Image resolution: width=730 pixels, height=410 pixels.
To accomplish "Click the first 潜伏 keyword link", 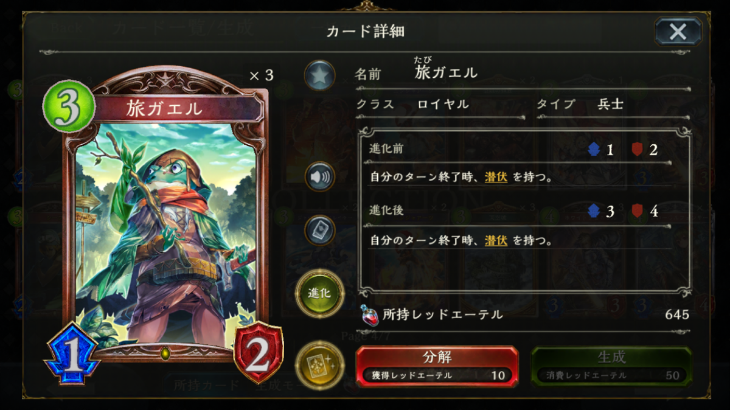I will tap(496, 177).
